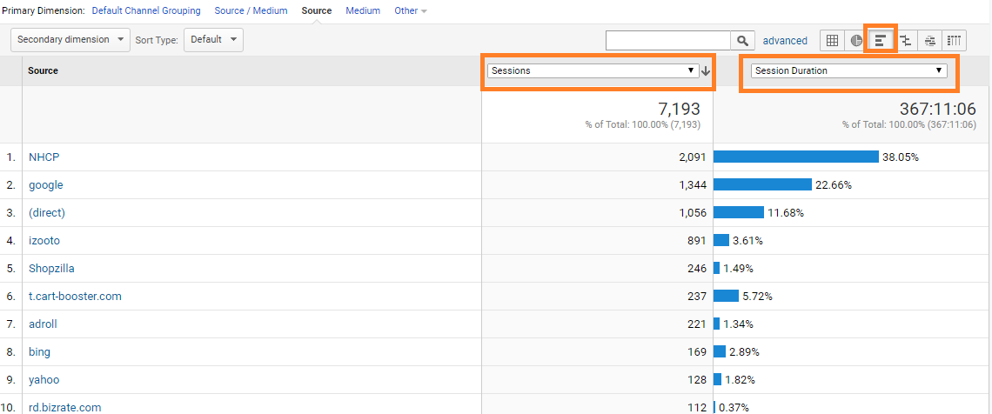
Task: Click the 128 sessions cell
Action: (696, 380)
